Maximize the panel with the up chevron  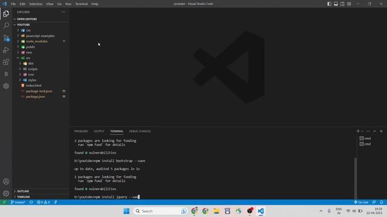point(375,131)
